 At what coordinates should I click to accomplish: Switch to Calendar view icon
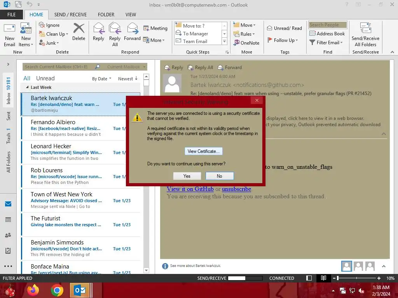click(x=8, y=220)
